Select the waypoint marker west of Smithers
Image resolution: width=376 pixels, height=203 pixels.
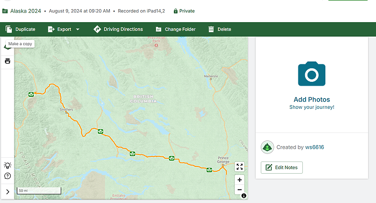click(31, 94)
